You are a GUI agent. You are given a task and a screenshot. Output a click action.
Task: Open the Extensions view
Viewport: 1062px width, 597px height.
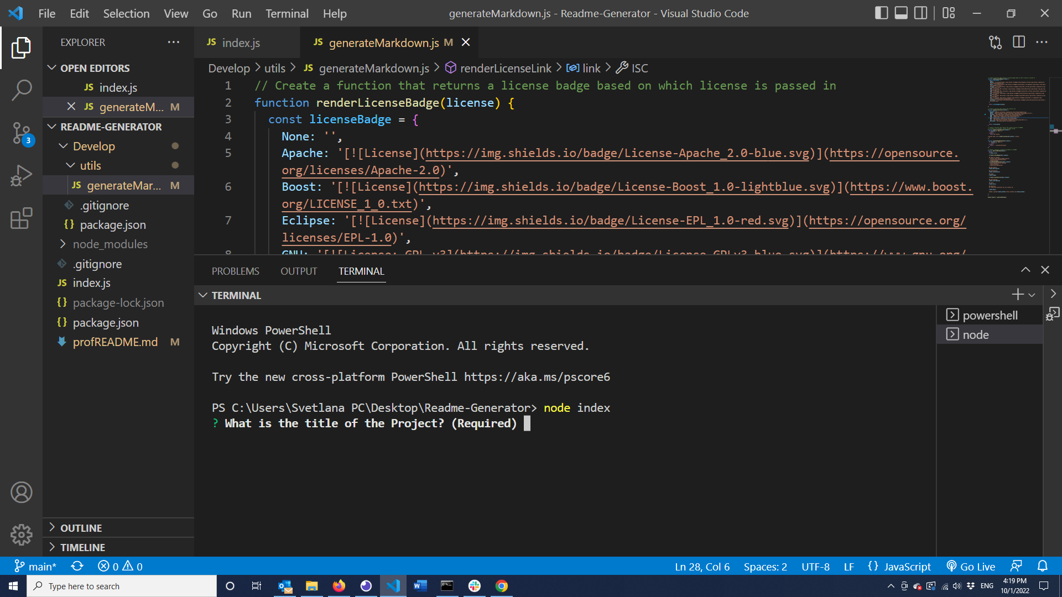[21, 218]
